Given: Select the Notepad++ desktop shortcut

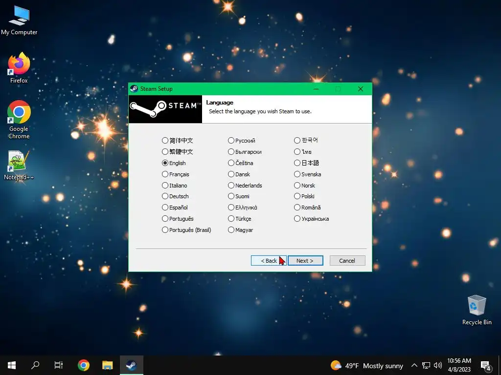Looking at the screenshot, I should coord(19,165).
